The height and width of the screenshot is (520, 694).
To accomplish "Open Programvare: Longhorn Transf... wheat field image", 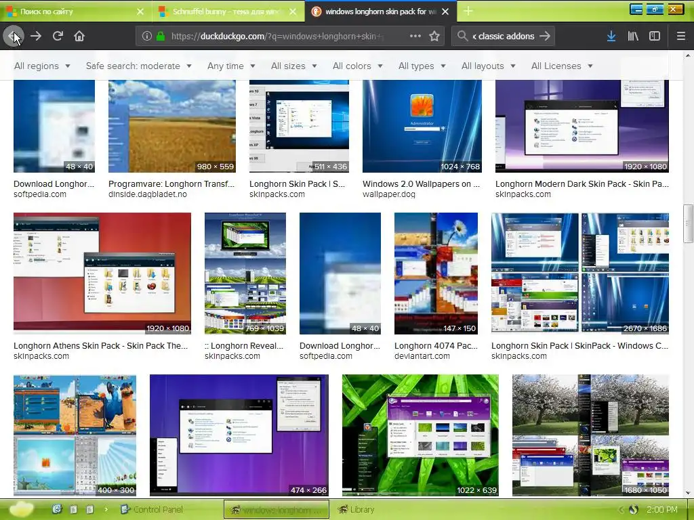I will point(171,126).
